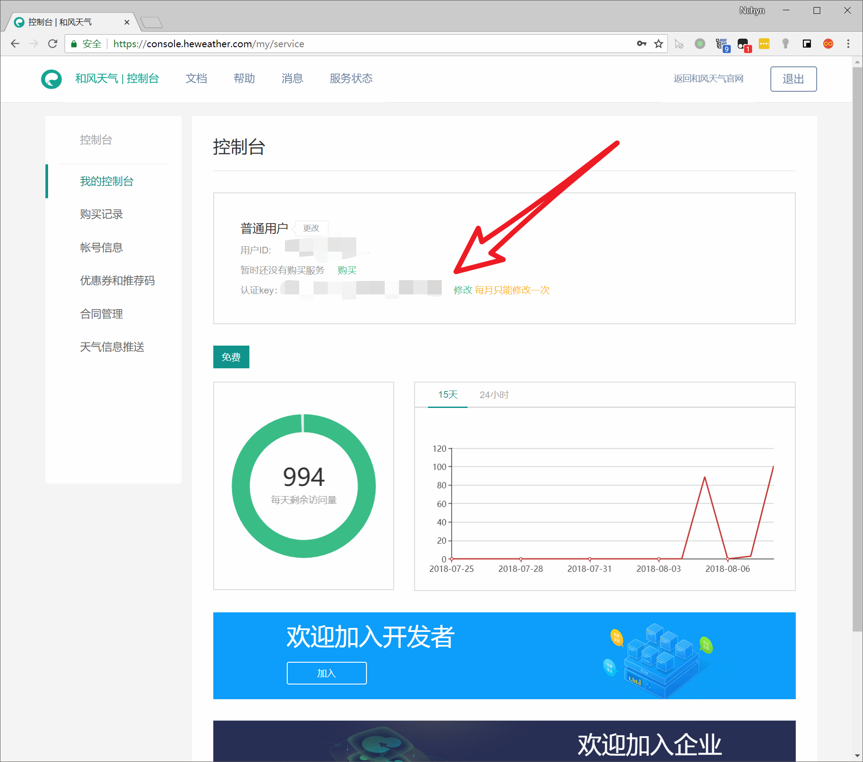Click the green secure lock icon

pyautogui.click(x=74, y=44)
